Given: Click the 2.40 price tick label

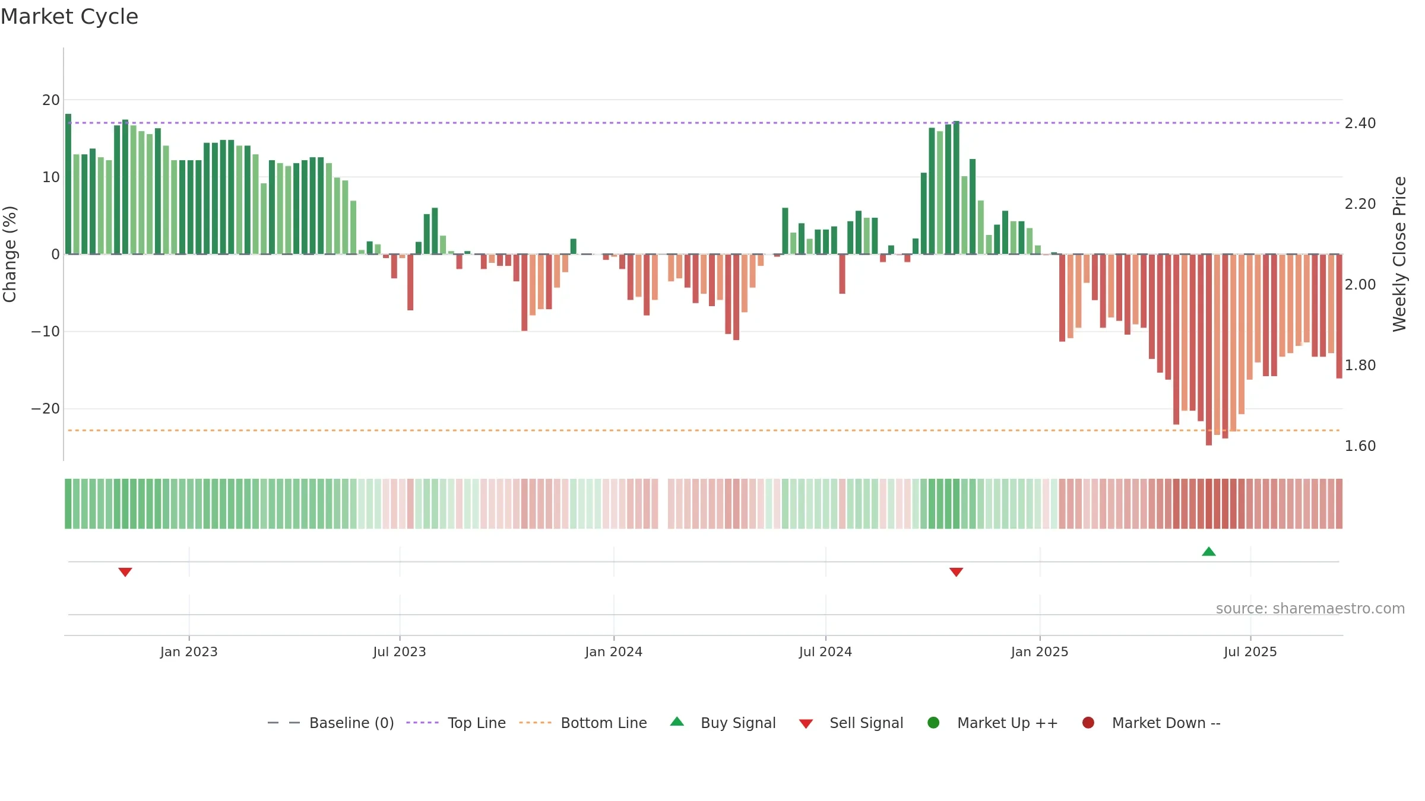Looking at the screenshot, I should [1360, 123].
